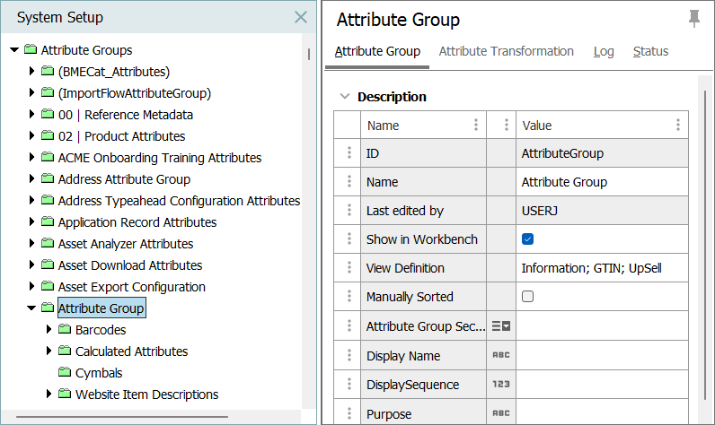Click the 123 type icon for DisplaySequence
This screenshot has height=425, width=715.
500,385
